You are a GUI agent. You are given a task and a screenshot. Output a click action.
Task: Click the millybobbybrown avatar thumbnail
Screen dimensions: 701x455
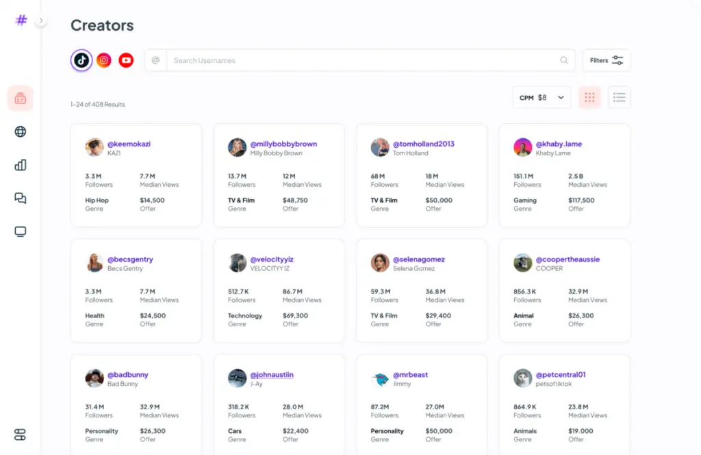click(237, 147)
